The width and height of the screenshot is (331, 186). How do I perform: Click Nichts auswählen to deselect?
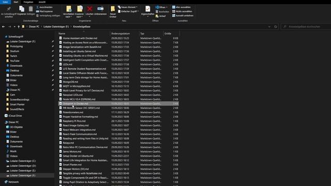point(182,11)
